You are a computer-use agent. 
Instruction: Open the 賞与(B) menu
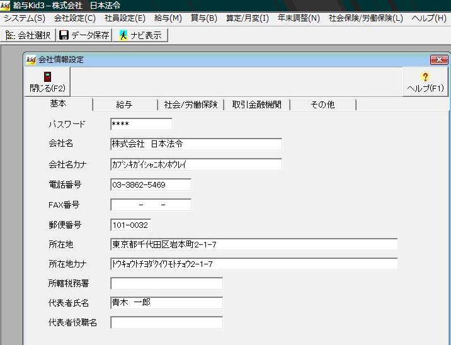pos(204,18)
